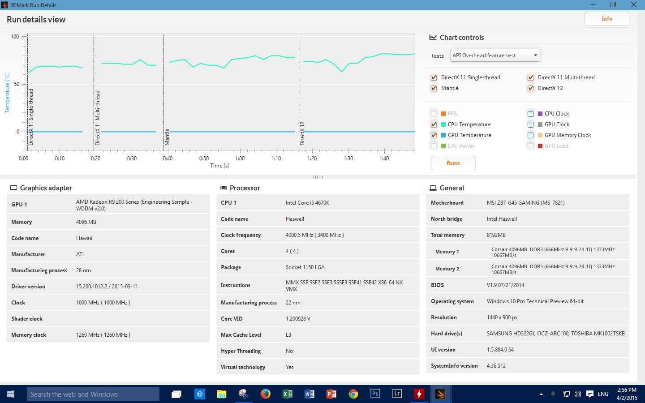Viewport: 645px width, 403px height.
Task: Click the CPU value Intel Core i5 4670K
Action: pyautogui.click(x=307, y=203)
